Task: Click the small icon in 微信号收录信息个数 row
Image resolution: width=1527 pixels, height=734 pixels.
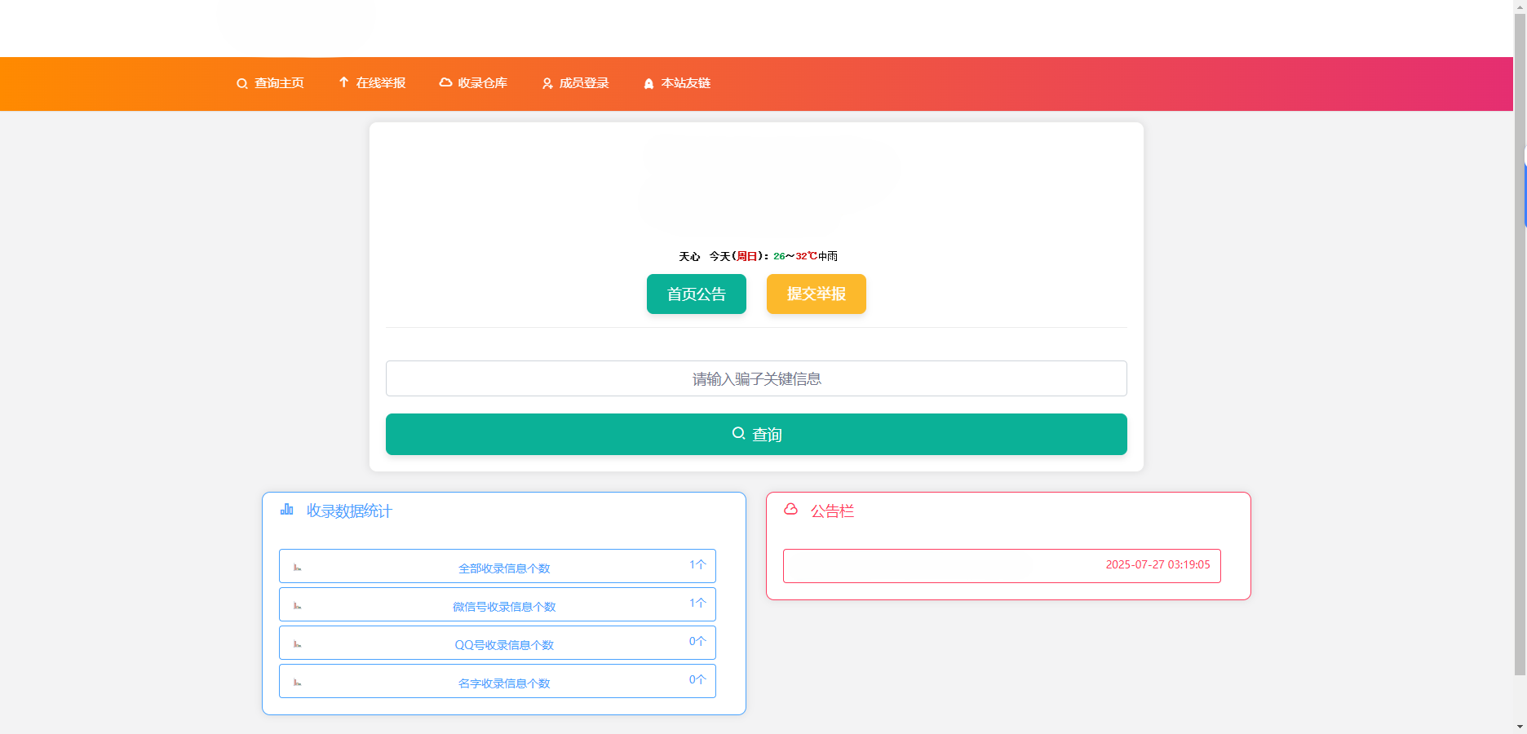Action: 298,606
